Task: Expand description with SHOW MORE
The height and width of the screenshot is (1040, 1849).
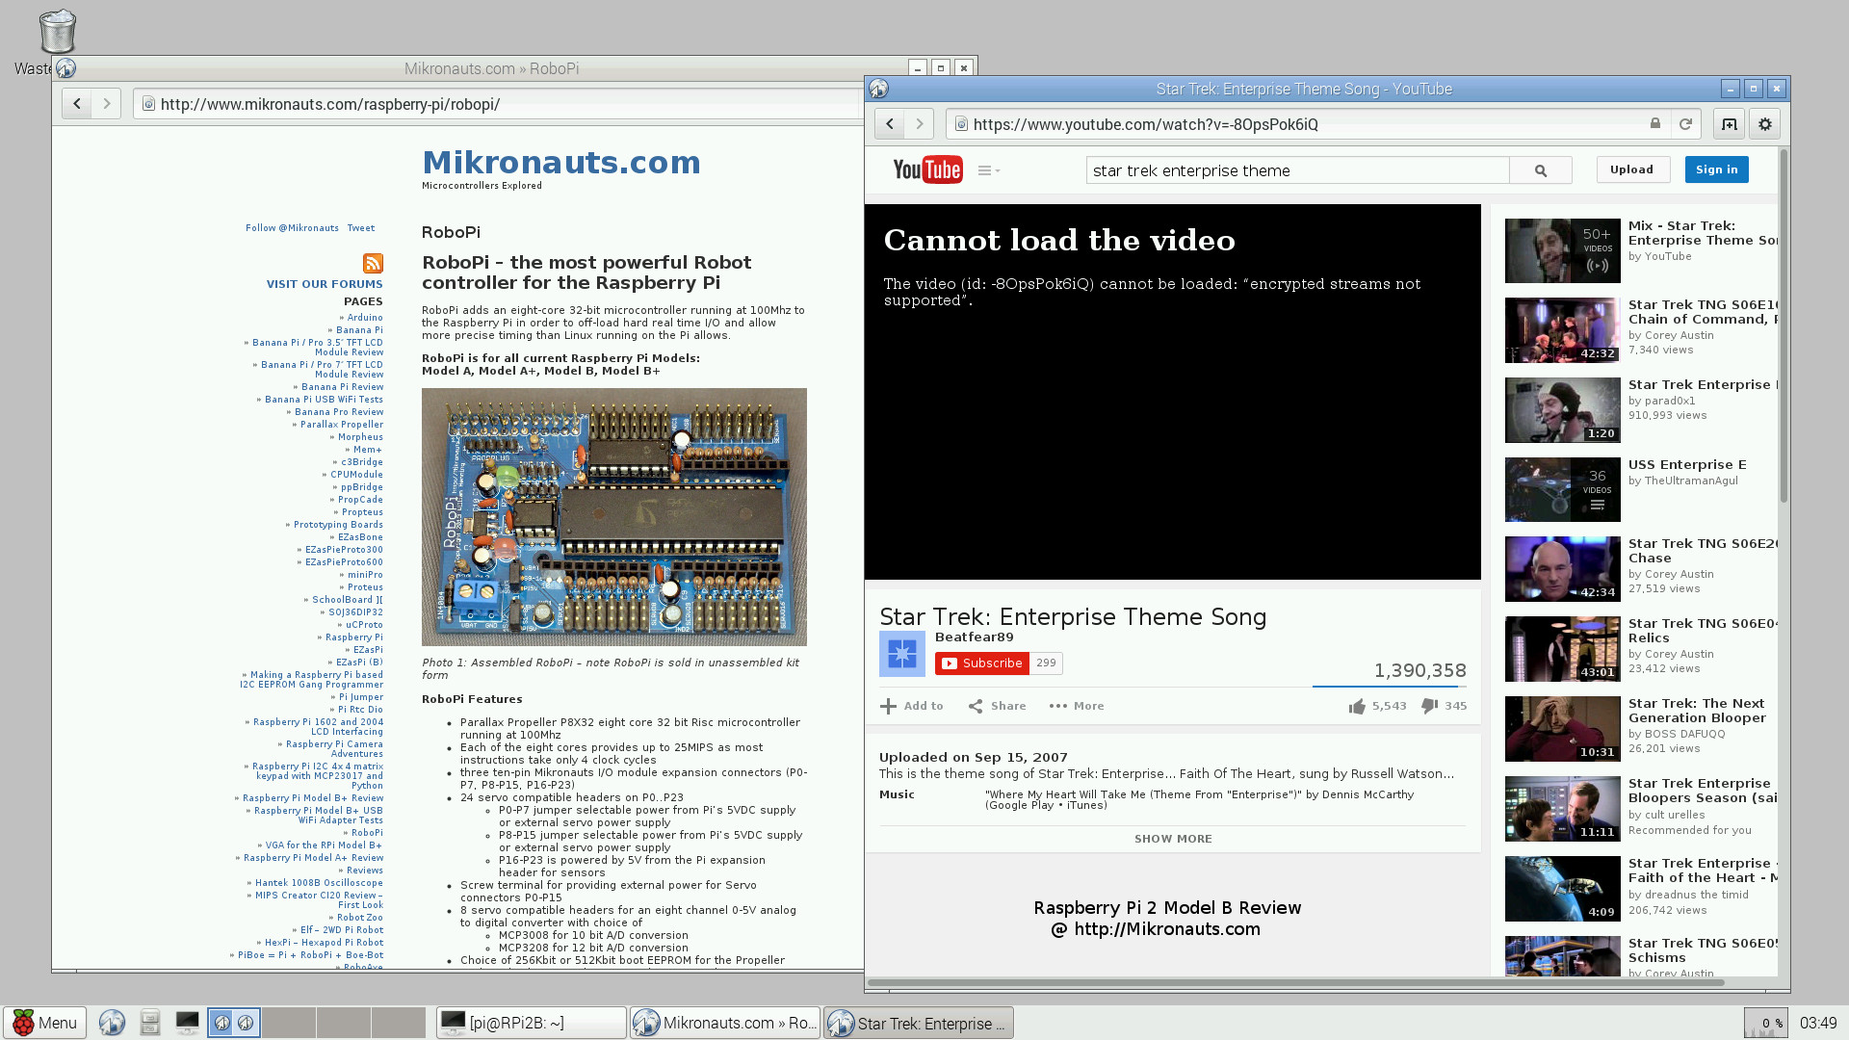Action: tap(1173, 839)
